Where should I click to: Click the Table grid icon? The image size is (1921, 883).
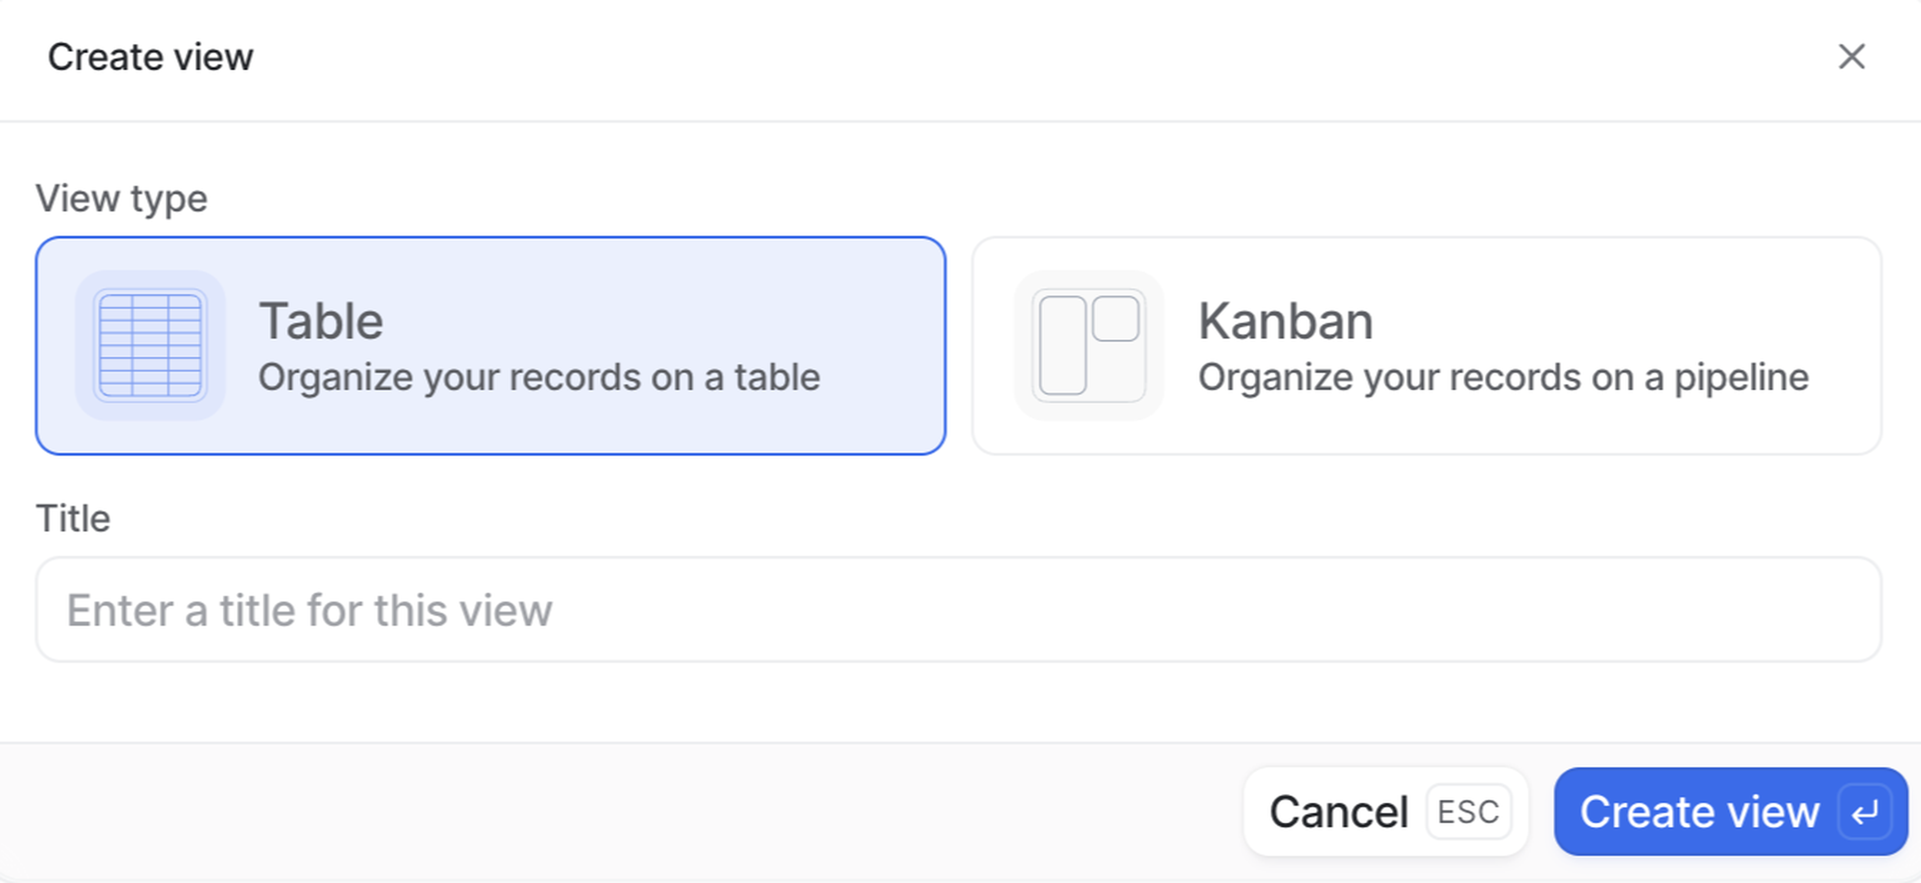(x=150, y=345)
